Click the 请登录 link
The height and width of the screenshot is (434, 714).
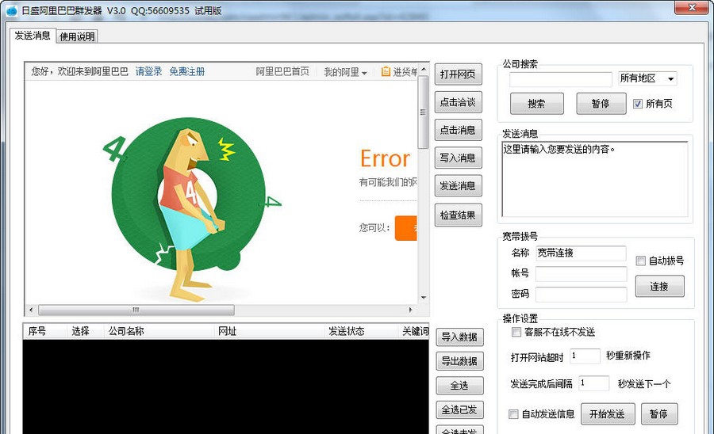point(149,71)
